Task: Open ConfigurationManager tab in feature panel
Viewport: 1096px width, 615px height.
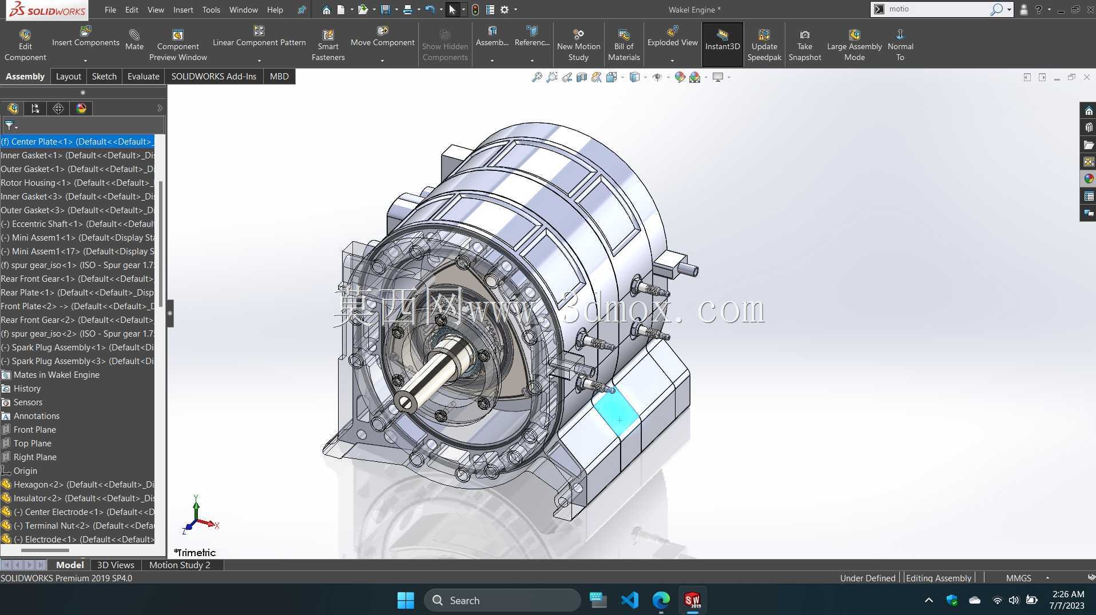Action: click(58, 108)
